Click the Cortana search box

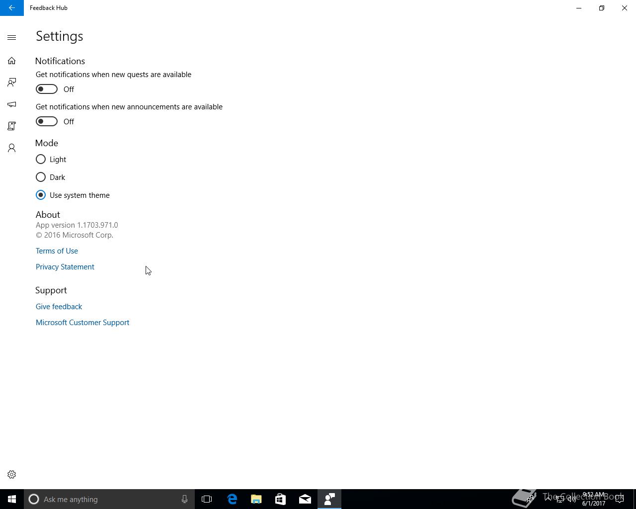109,499
